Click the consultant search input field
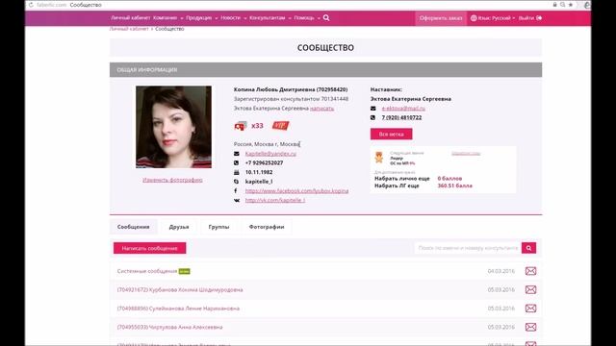This screenshot has height=346, width=616. [x=468, y=248]
